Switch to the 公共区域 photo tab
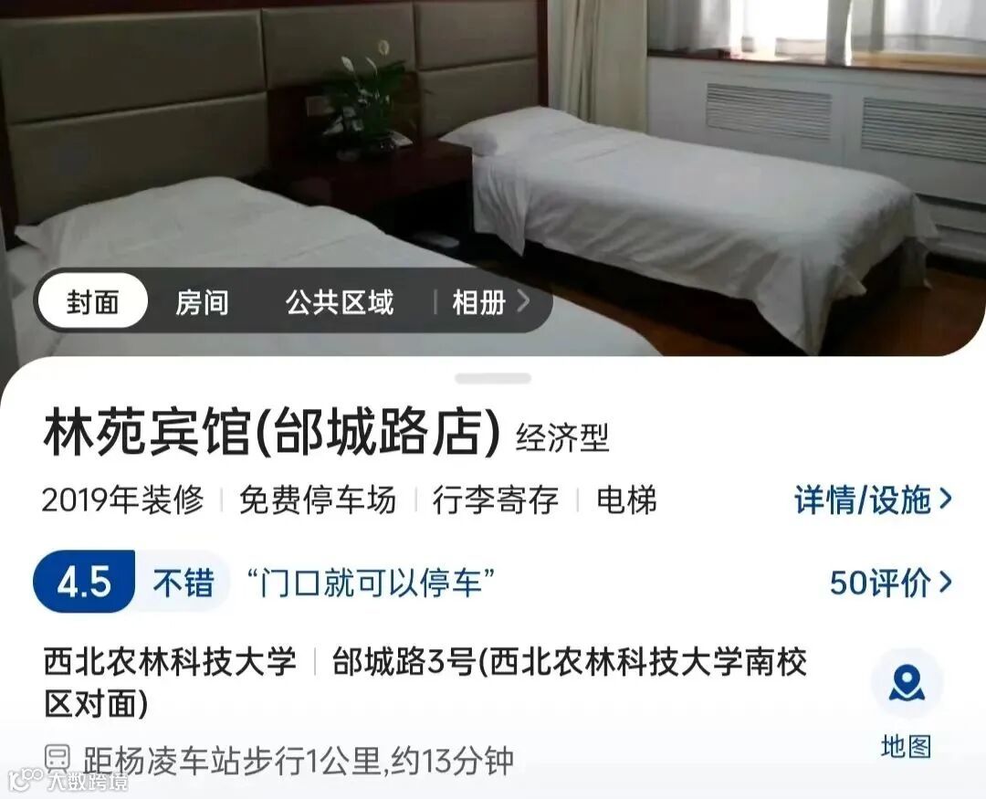This screenshot has height=799, width=986. click(340, 302)
